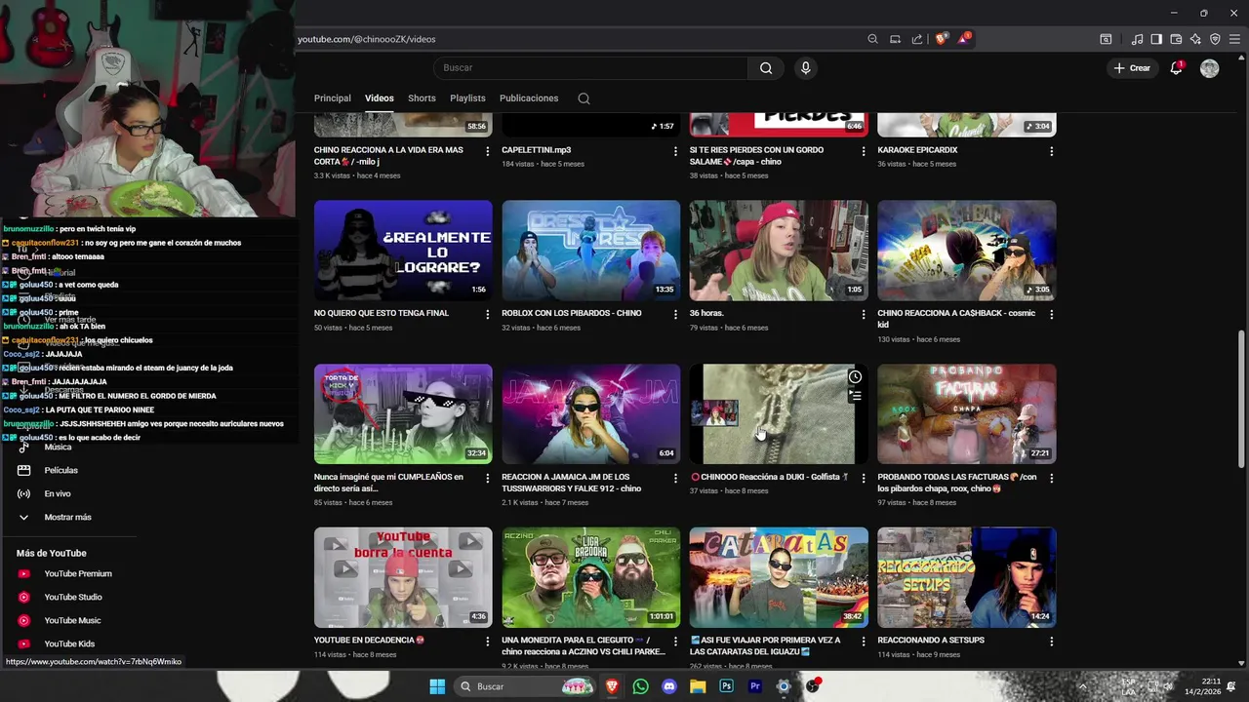Viewport: 1249px width, 702px height.
Task: Search within channel using magnifier icon
Action: pos(584,98)
